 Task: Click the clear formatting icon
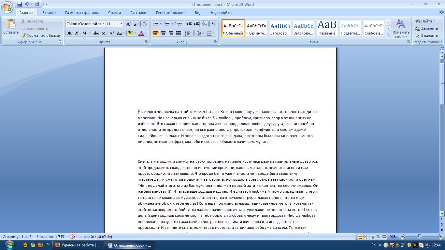click(x=144, y=24)
